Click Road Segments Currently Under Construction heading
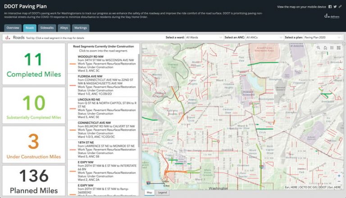 point(103,46)
